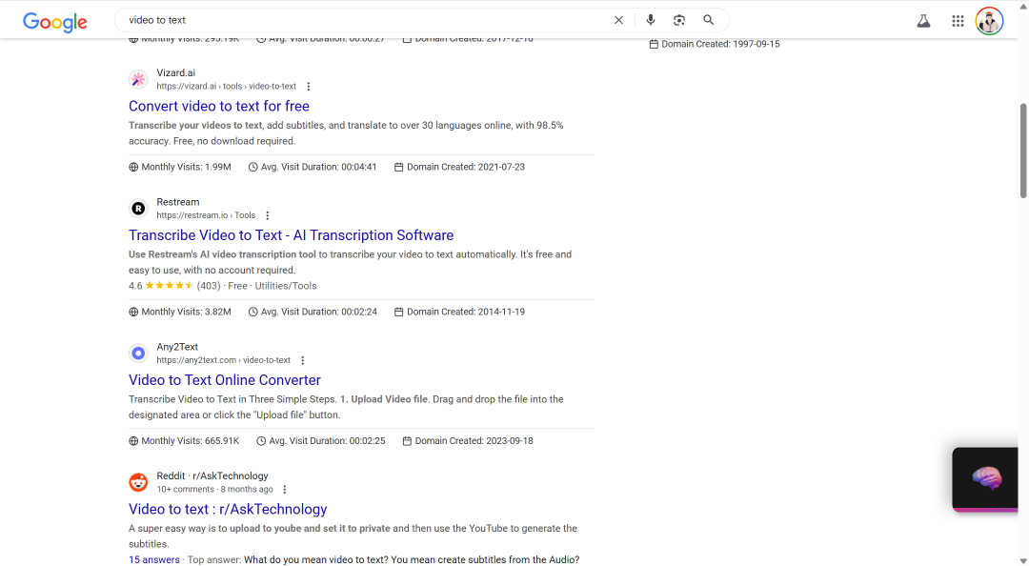Image resolution: width=1029 pixels, height=566 pixels.
Task: Open more options for Any2Text result
Action: (303, 360)
